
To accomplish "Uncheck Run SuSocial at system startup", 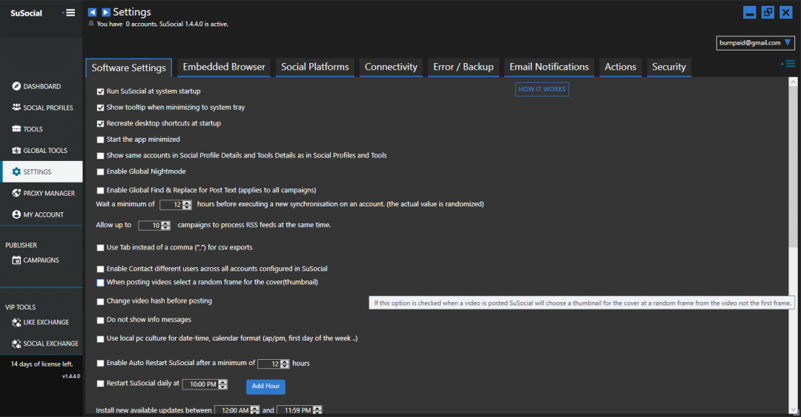I will point(101,91).
